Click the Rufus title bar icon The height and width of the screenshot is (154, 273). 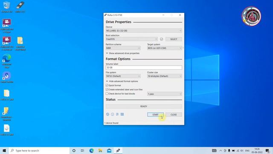pyautogui.click(x=105, y=15)
